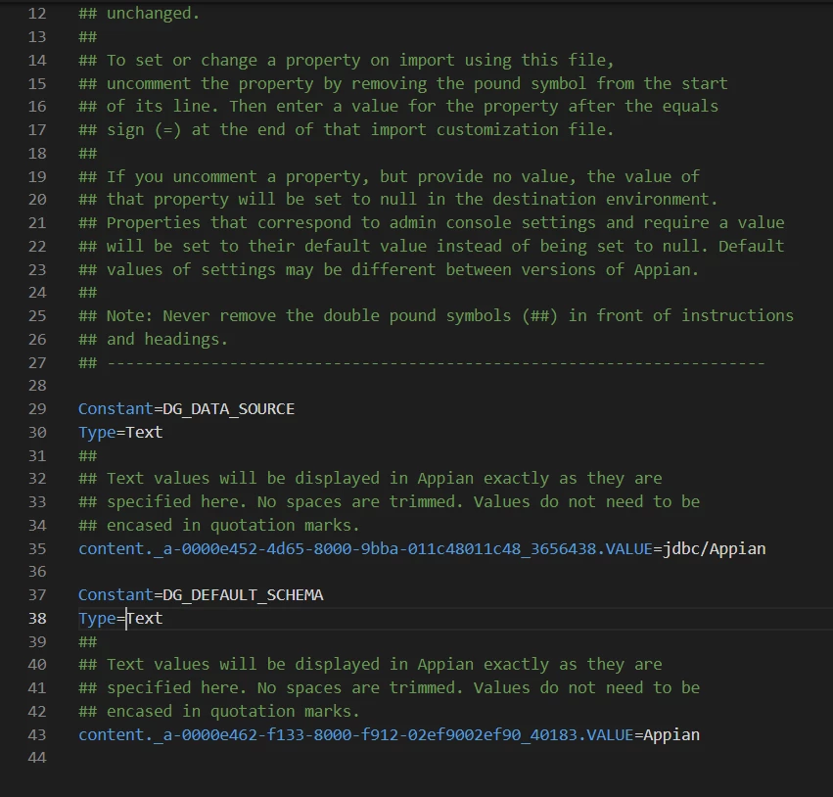
Task: Click the Constant keyword on line 37
Action: tap(116, 594)
